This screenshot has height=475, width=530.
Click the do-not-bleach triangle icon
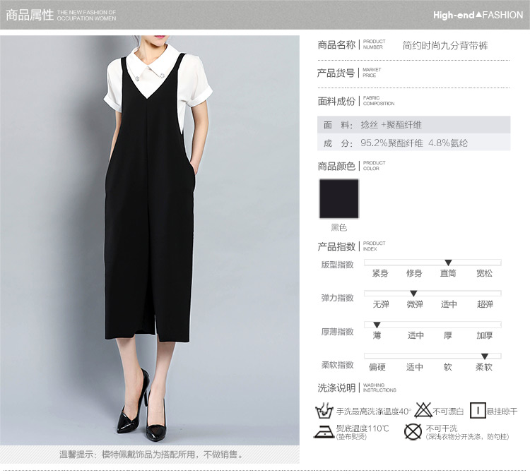(x=423, y=410)
